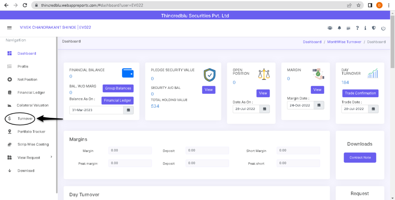
Task: Click Dashboard breadcrumb link
Action: 312,42
